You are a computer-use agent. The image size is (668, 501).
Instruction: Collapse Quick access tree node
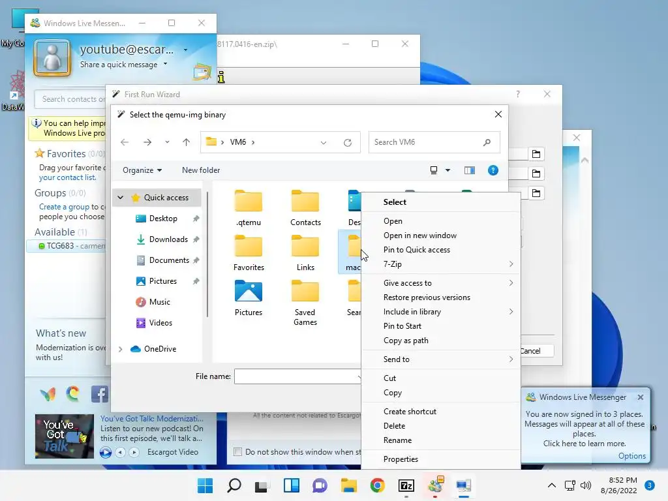pyautogui.click(x=121, y=198)
